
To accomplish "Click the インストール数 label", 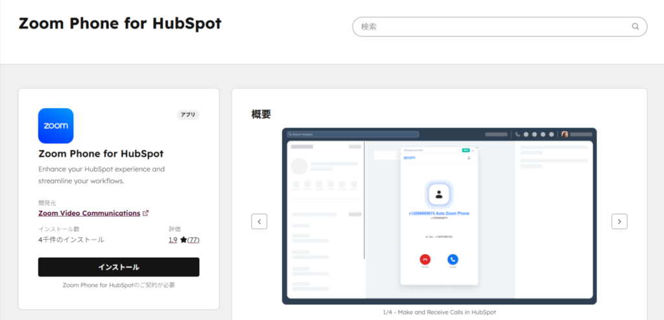I will [59, 229].
